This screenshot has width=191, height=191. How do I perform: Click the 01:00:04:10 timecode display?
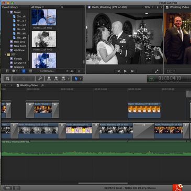tap(170, 78)
